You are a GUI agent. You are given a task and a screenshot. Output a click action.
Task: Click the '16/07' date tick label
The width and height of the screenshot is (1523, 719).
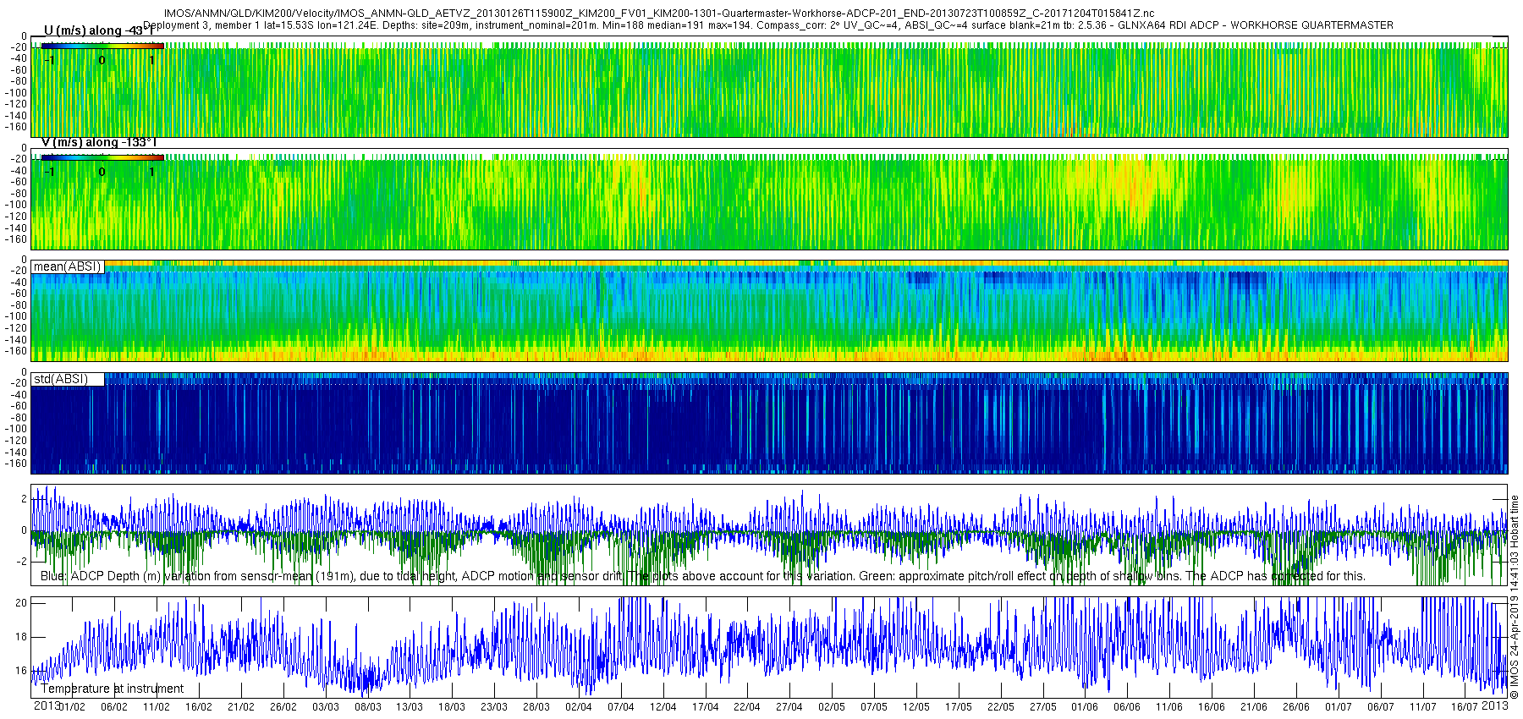coord(1465,707)
